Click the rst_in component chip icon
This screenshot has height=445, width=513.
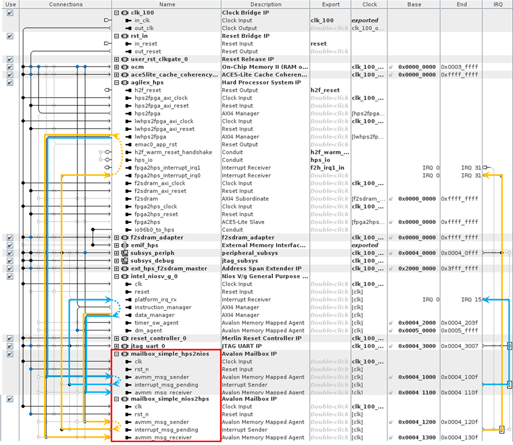pyautogui.click(x=124, y=36)
